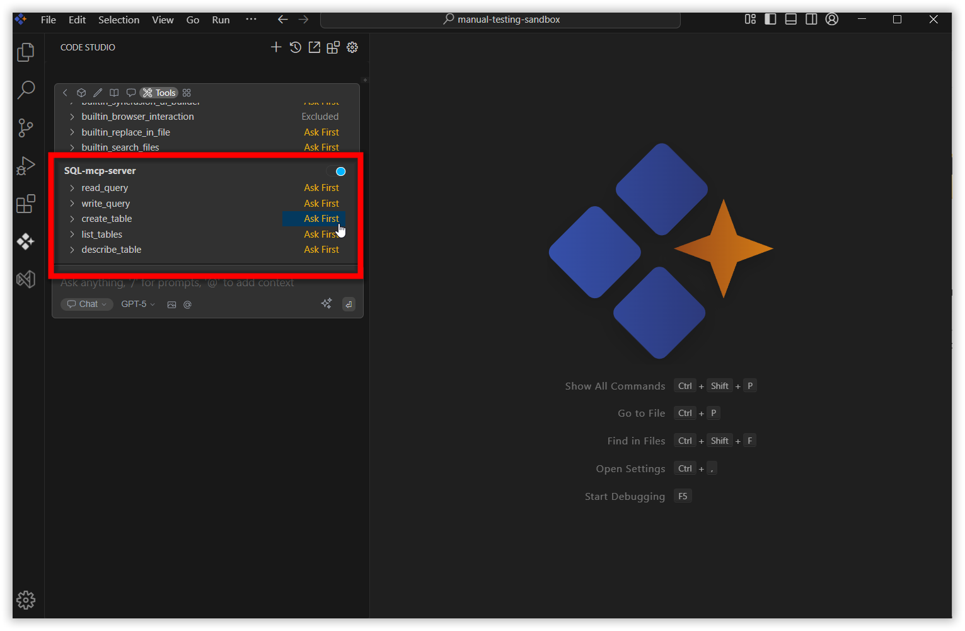The height and width of the screenshot is (631, 965).
Task: Send the message with the enter-arrow button
Action: [x=349, y=304]
